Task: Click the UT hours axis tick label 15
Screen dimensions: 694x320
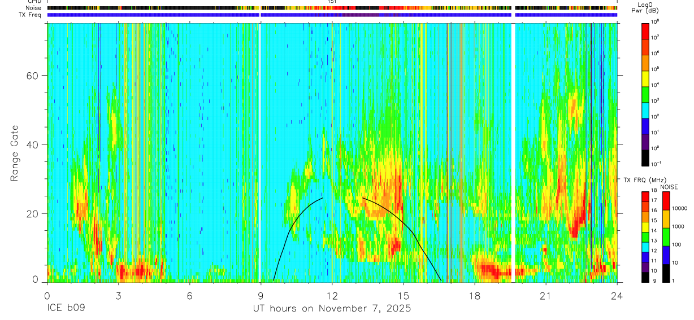Action: coord(404,296)
